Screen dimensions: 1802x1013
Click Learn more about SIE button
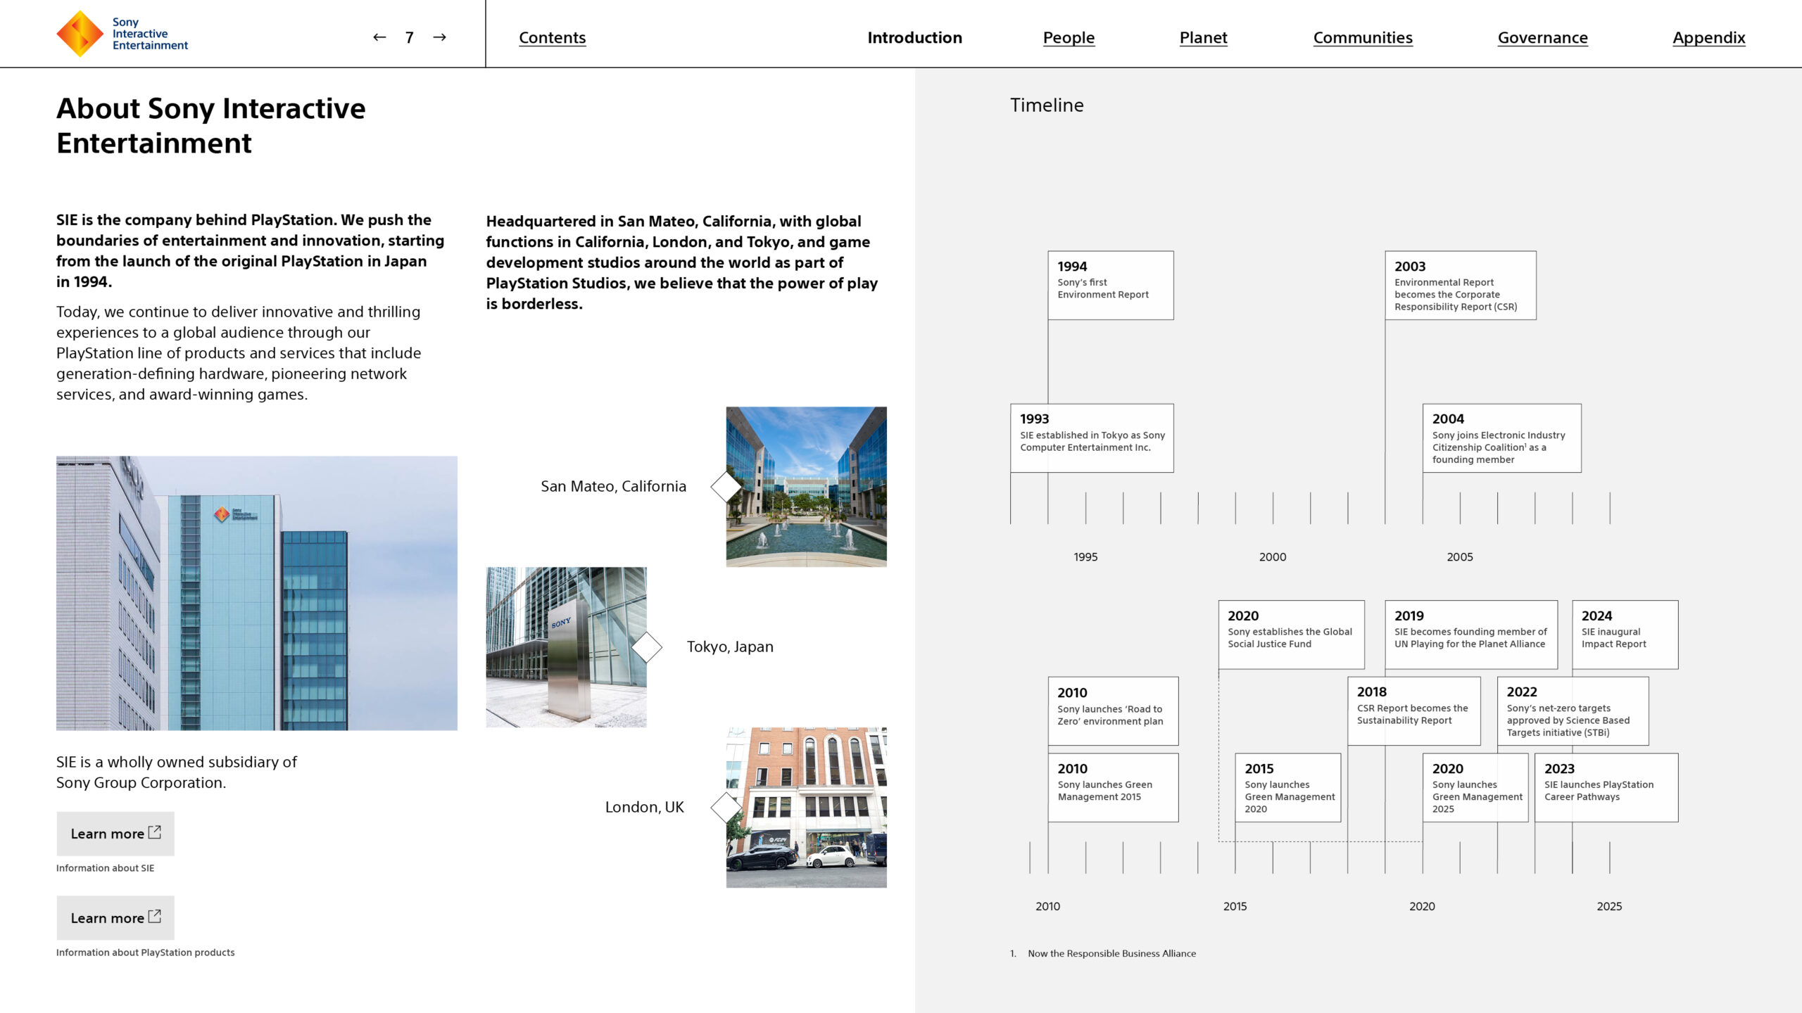pyautogui.click(x=115, y=834)
